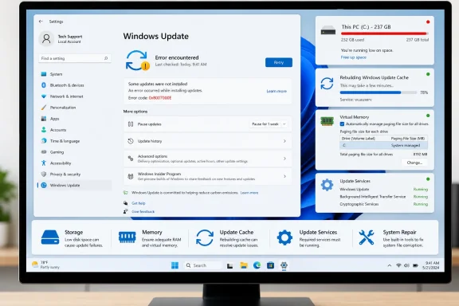Click the Background Intelligent Transfer Service row
The width and height of the screenshot is (459, 306).
(384, 197)
